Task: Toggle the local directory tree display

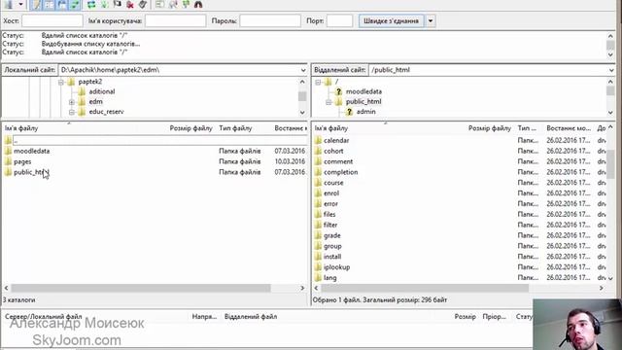Action: 49,4
